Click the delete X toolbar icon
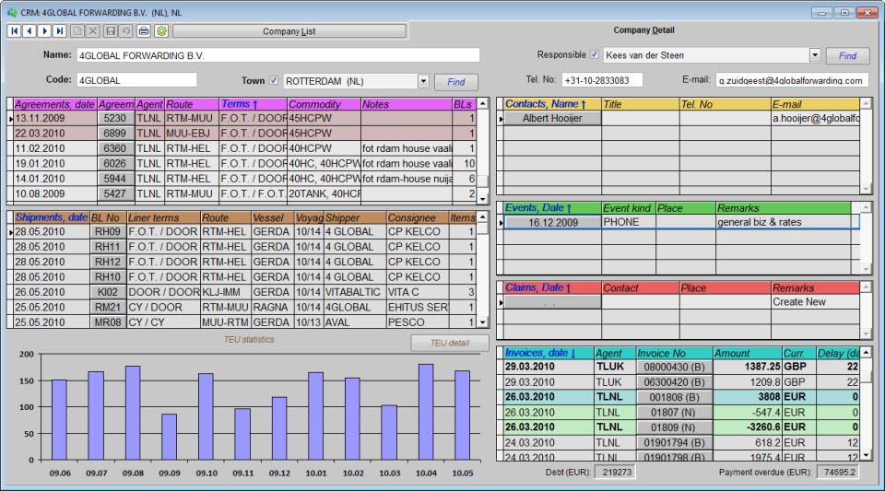This screenshot has height=491, width=885. 93,31
